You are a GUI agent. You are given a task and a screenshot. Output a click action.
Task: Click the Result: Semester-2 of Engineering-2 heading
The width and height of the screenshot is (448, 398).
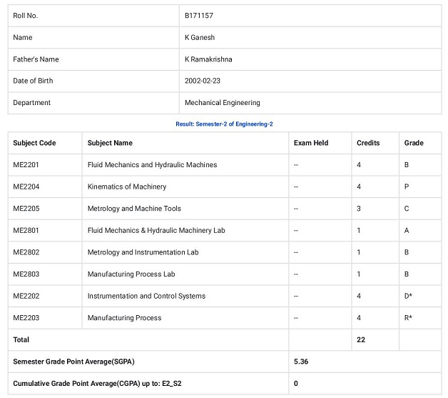(224, 124)
